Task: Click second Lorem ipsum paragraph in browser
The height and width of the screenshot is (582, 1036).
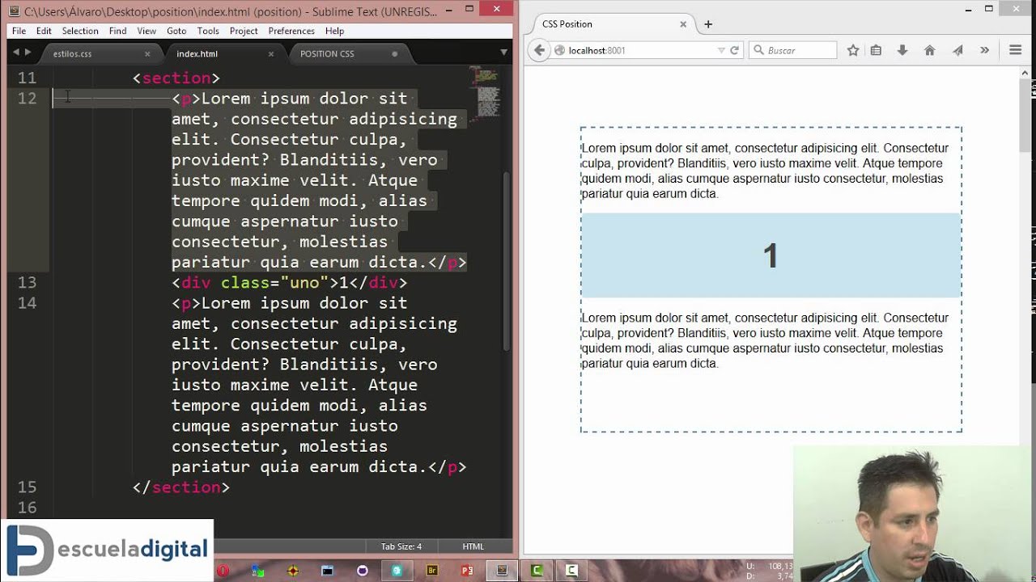Action: 765,340
